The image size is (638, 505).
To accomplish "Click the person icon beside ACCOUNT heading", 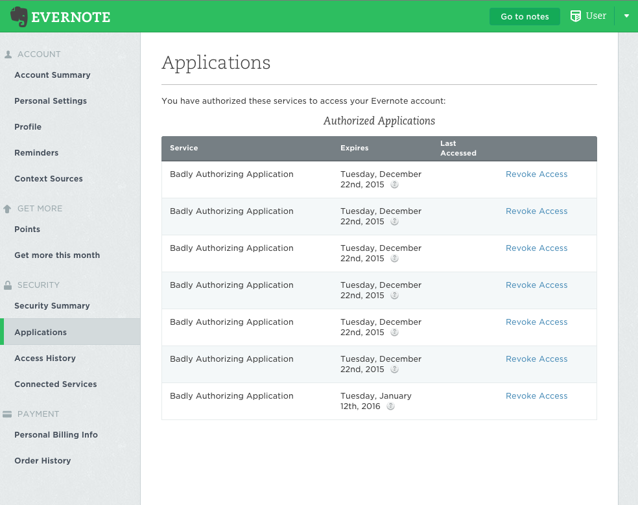I will [8, 54].
